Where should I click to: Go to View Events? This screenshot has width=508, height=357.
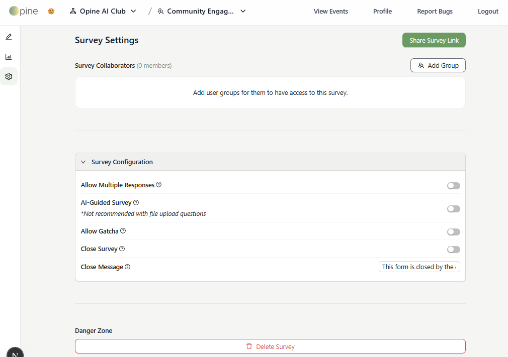click(331, 12)
